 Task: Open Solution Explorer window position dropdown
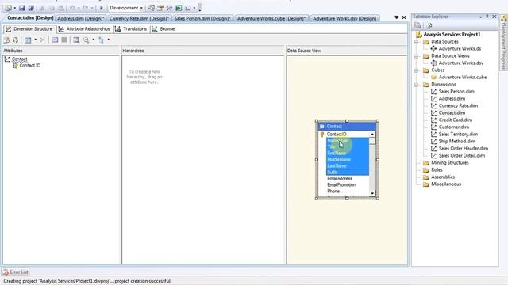point(481,17)
